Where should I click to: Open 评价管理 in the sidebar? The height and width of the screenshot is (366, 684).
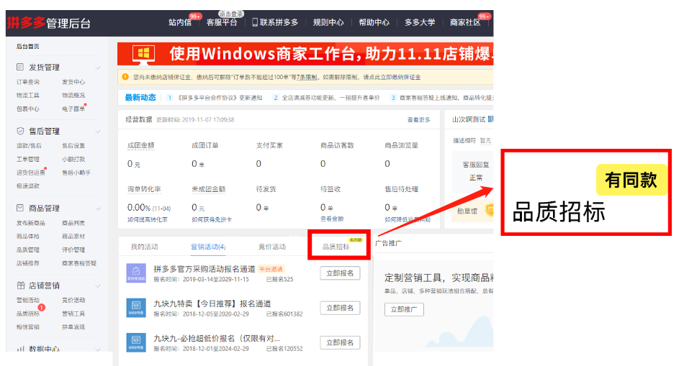pos(73,250)
